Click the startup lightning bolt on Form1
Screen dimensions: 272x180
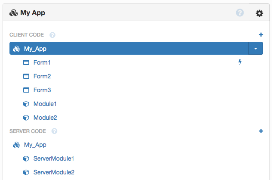240,62
